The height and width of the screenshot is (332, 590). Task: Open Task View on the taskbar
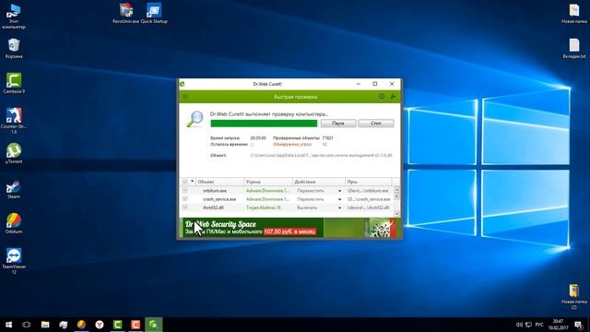27,325
